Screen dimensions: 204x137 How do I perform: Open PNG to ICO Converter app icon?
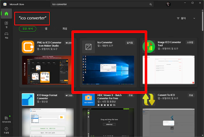tap(28, 47)
